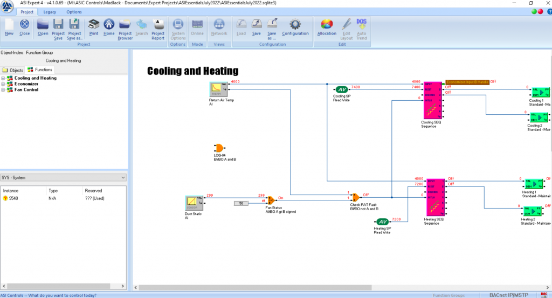Open the Project Browser
Viewport: 552px width, 298px height.
coord(125,27)
